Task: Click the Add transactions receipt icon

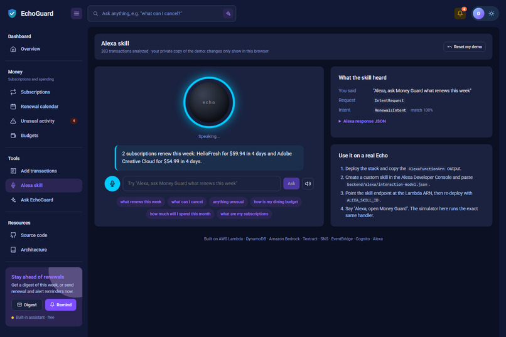Action: (13, 171)
